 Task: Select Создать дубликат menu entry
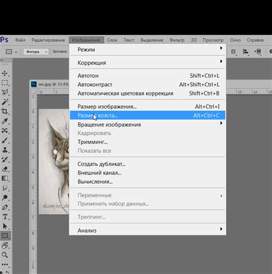147,164
